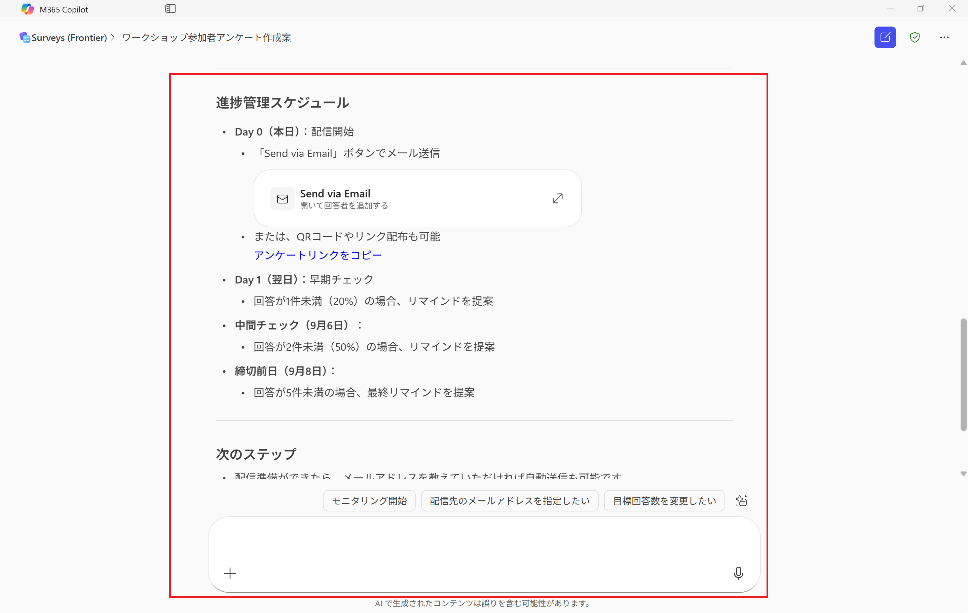The image size is (968, 613).
Task: Click the green privacy shield icon
Action: coord(915,37)
